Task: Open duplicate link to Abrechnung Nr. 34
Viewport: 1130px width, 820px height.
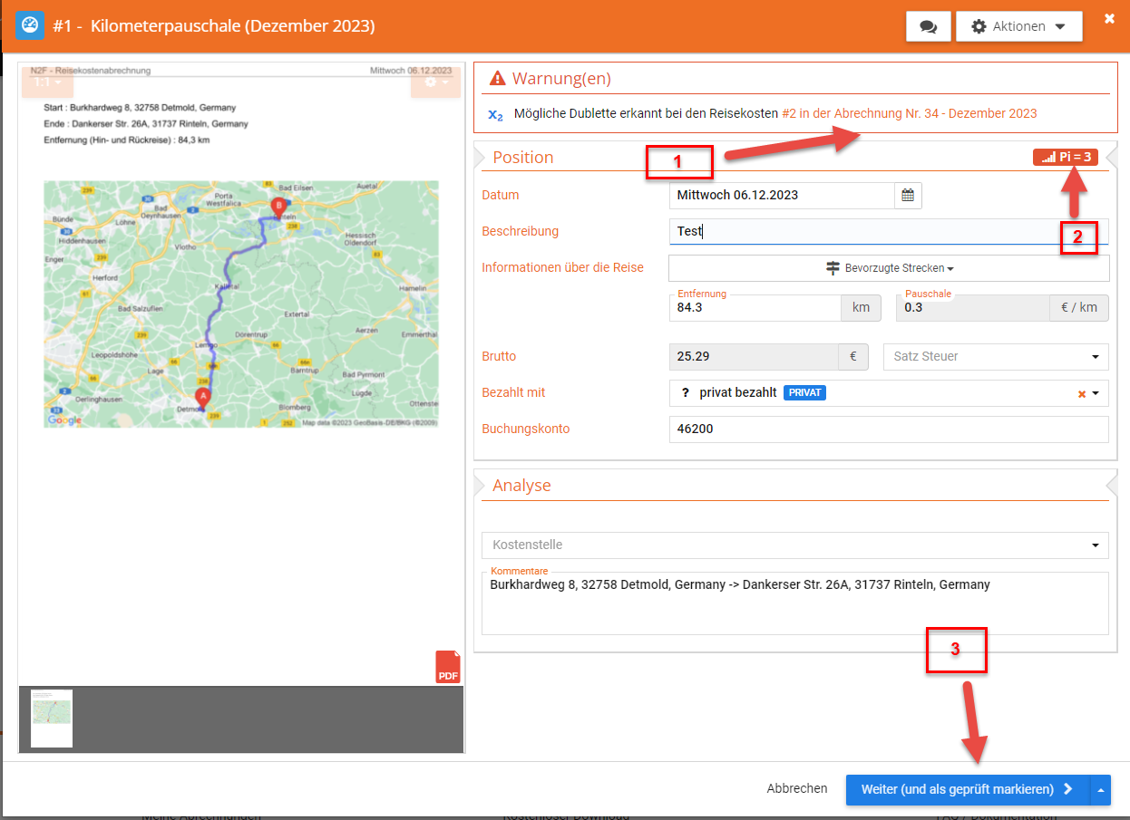Action: coord(909,114)
